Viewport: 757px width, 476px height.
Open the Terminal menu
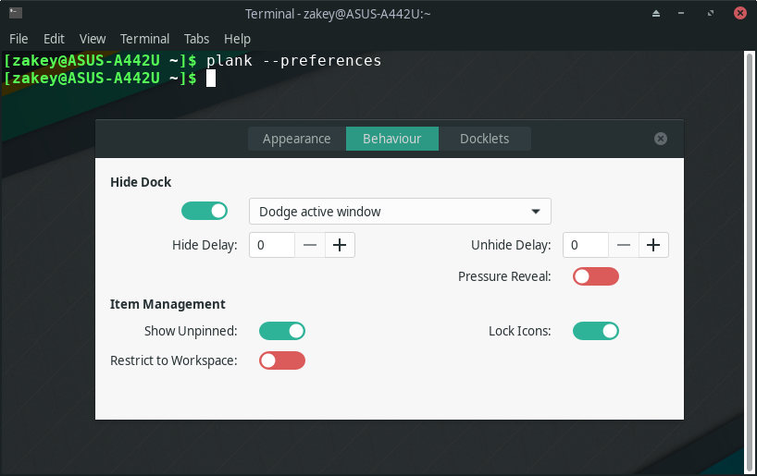[145, 39]
